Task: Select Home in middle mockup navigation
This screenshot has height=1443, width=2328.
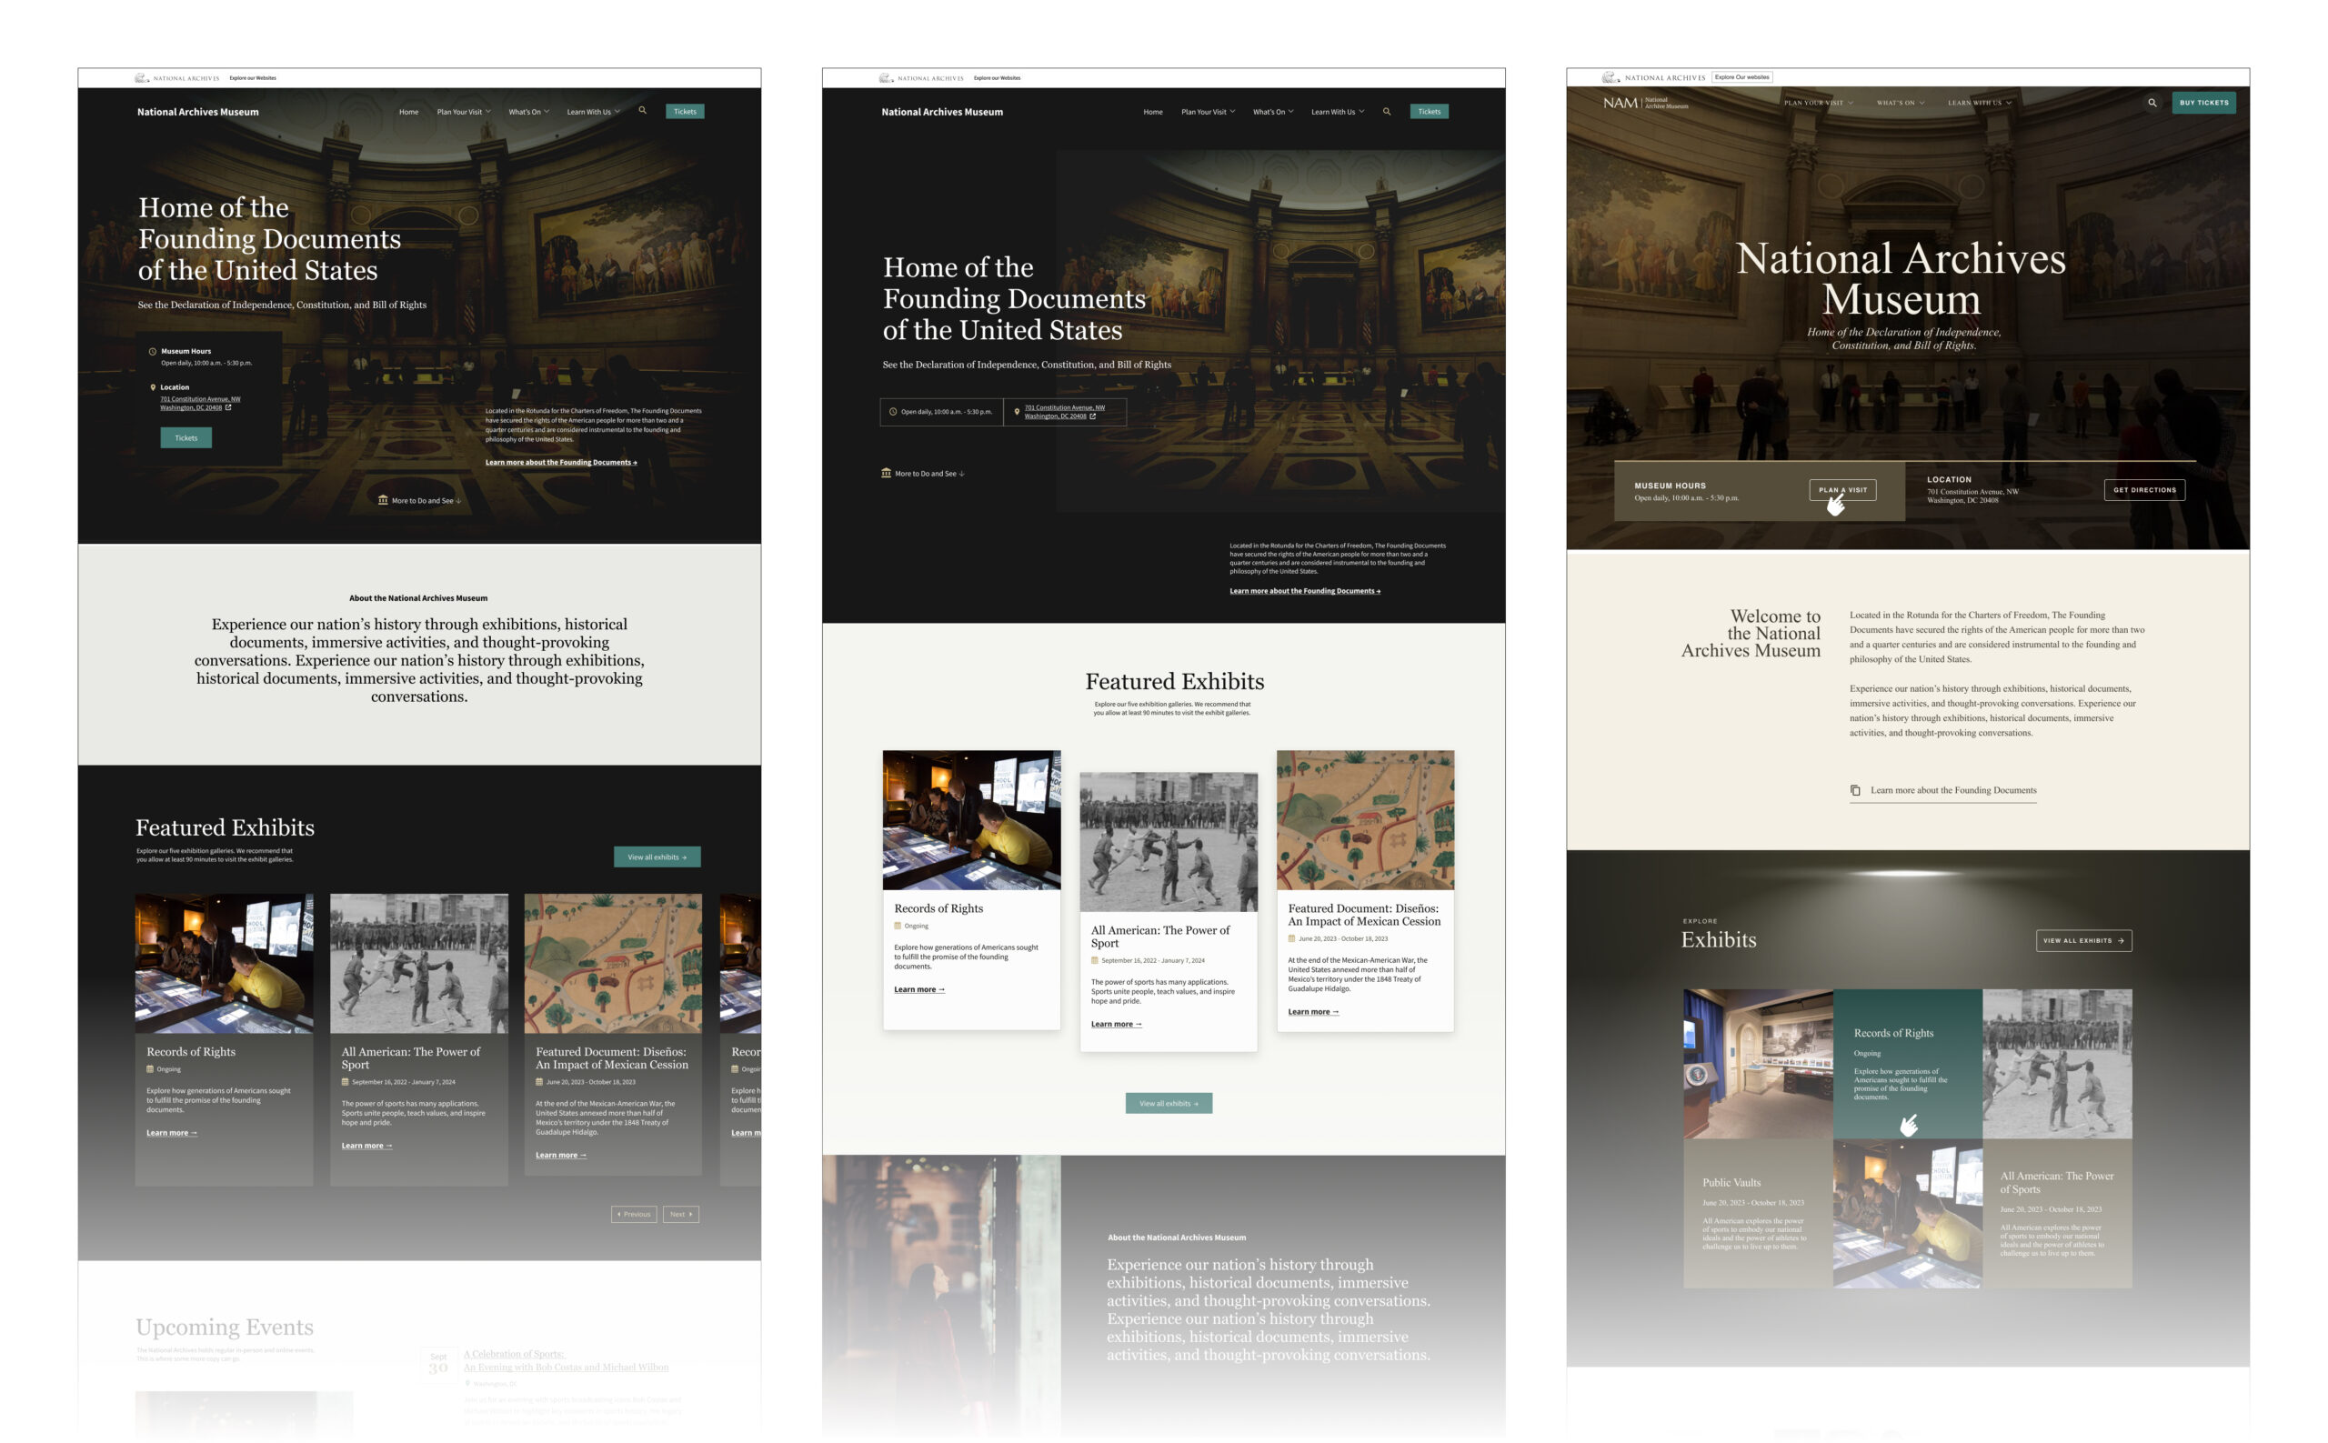Action: [x=1153, y=112]
